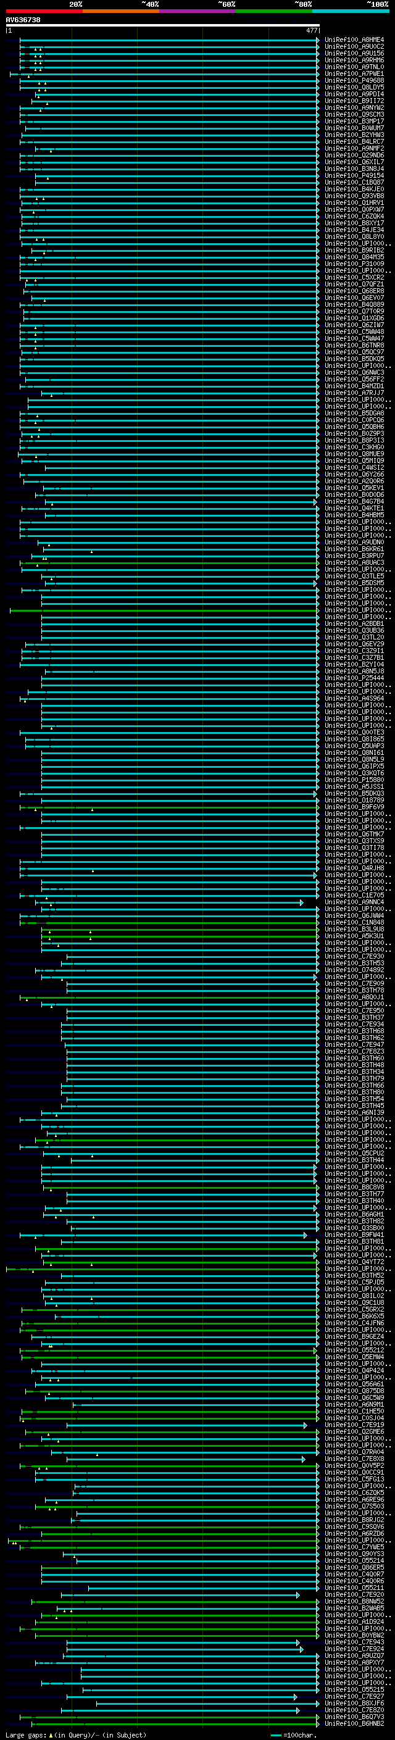Screen dimensions: 395x1740
Task: Click the orange ~40% identity legend segment
Action: [x=121, y=12]
